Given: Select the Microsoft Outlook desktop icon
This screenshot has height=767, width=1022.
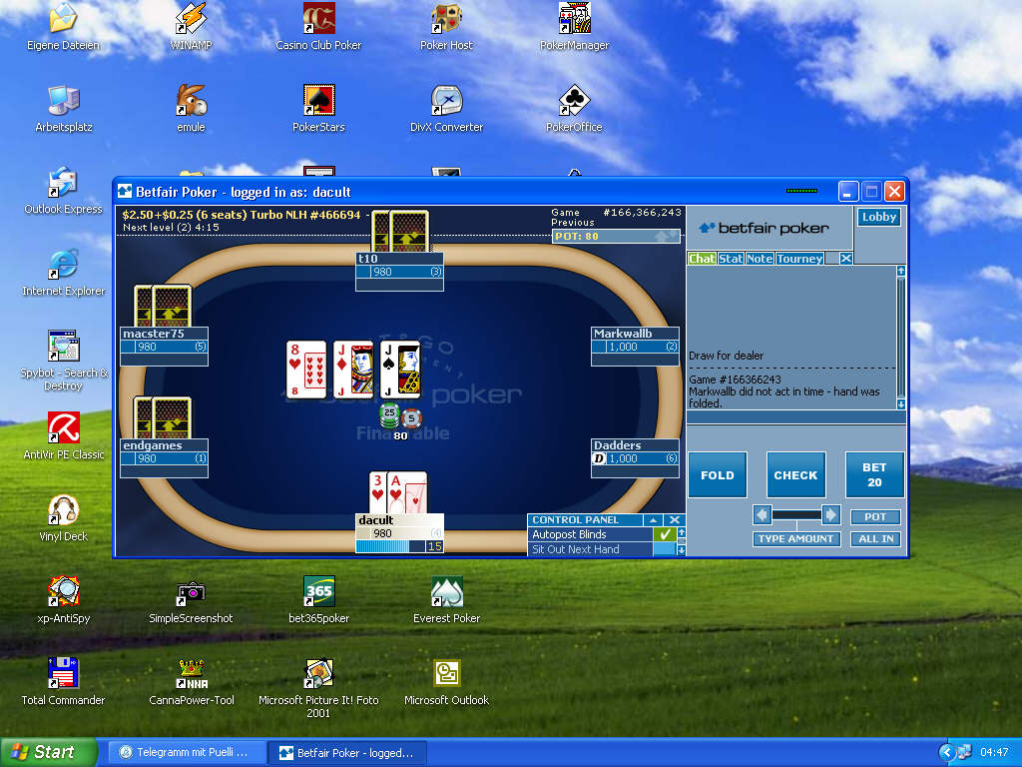Looking at the screenshot, I should pos(446,674).
